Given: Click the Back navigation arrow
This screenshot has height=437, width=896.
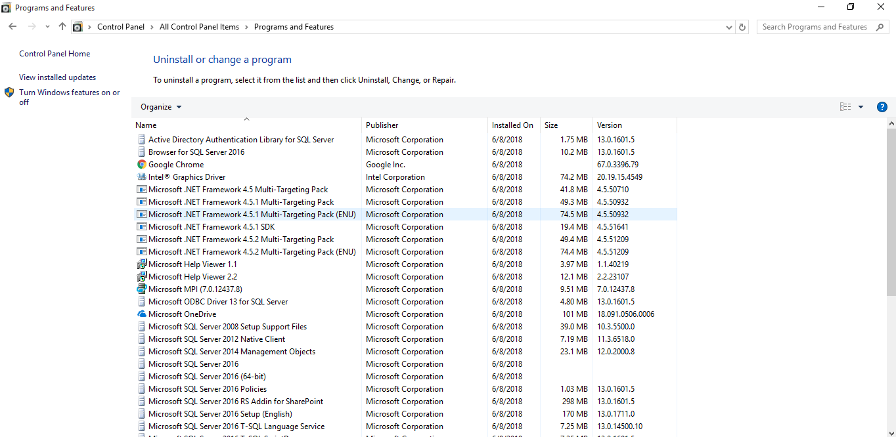Looking at the screenshot, I should (x=12, y=27).
